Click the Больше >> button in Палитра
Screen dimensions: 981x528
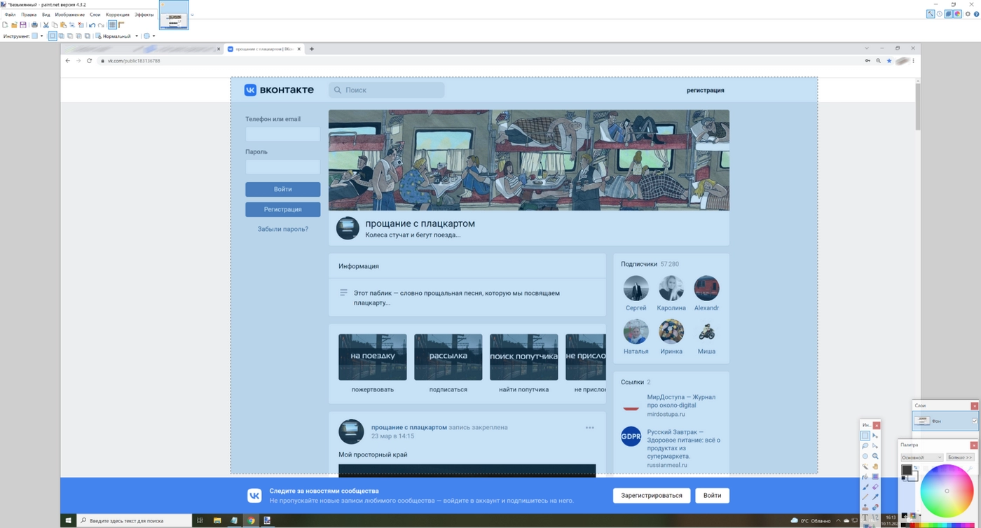(961, 457)
